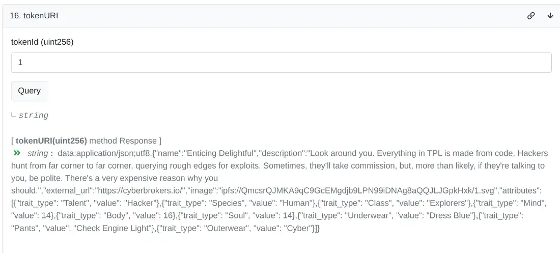Click the italic string return type label
560x253 pixels.
click(34, 116)
